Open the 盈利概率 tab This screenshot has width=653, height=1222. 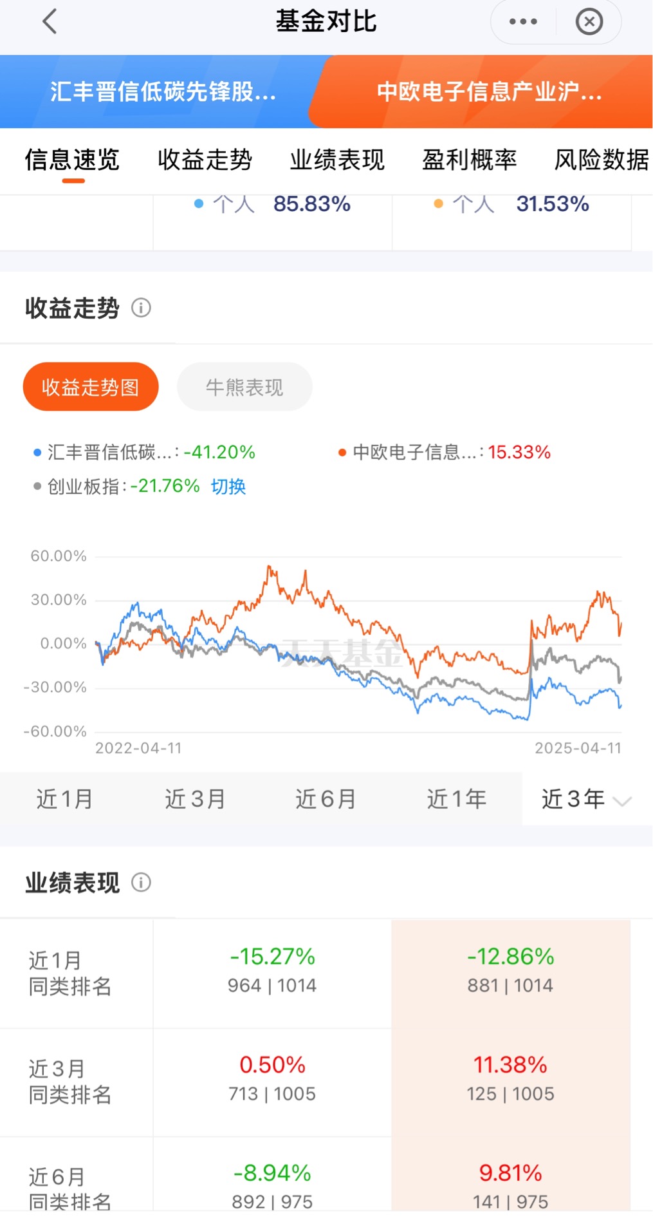point(469,160)
